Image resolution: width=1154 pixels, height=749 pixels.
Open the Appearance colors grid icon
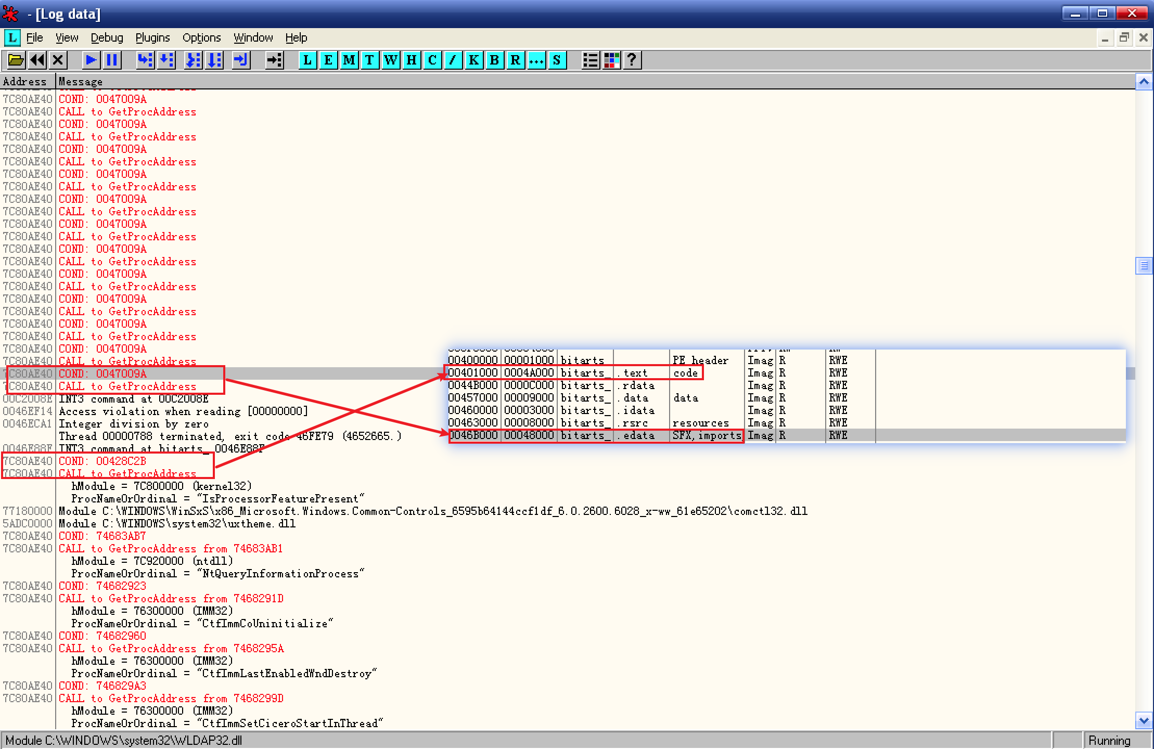click(x=611, y=60)
